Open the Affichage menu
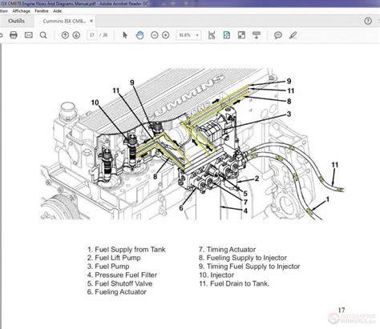This screenshot has height=329, width=380. pyautogui.click(x=21, y=11)
